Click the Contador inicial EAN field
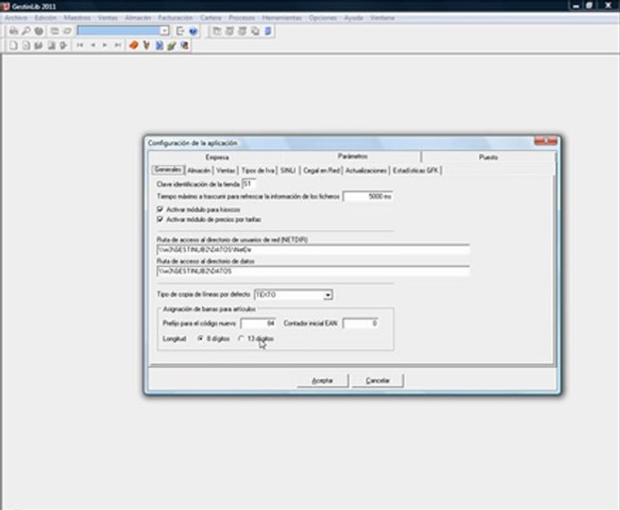Screen dimensions: 620x510 (x=360, y=324)
